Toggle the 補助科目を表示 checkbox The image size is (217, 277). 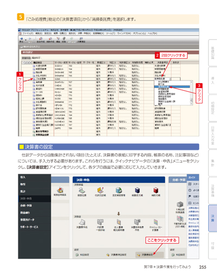click(x=21, y=47)
